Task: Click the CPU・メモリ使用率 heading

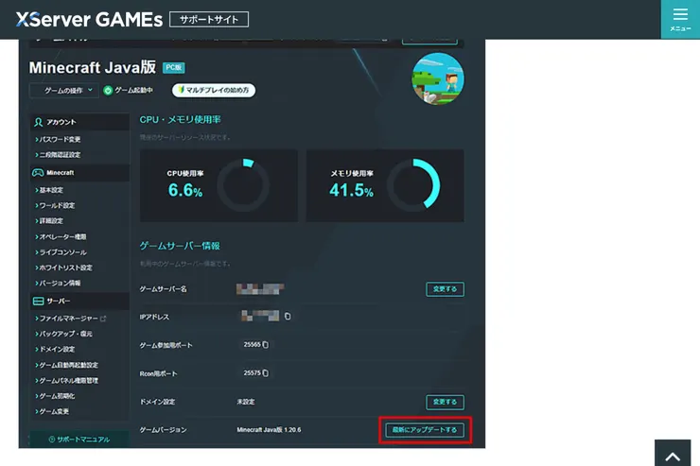Action: tap(180, 120)
